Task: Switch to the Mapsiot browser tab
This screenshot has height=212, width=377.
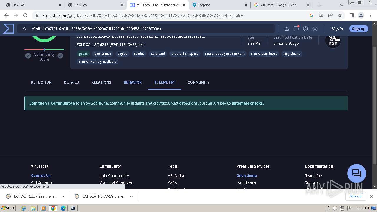Action: click(x=219, y=5)
